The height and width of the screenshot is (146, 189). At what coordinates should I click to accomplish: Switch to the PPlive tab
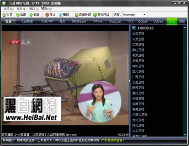(98, 21)
